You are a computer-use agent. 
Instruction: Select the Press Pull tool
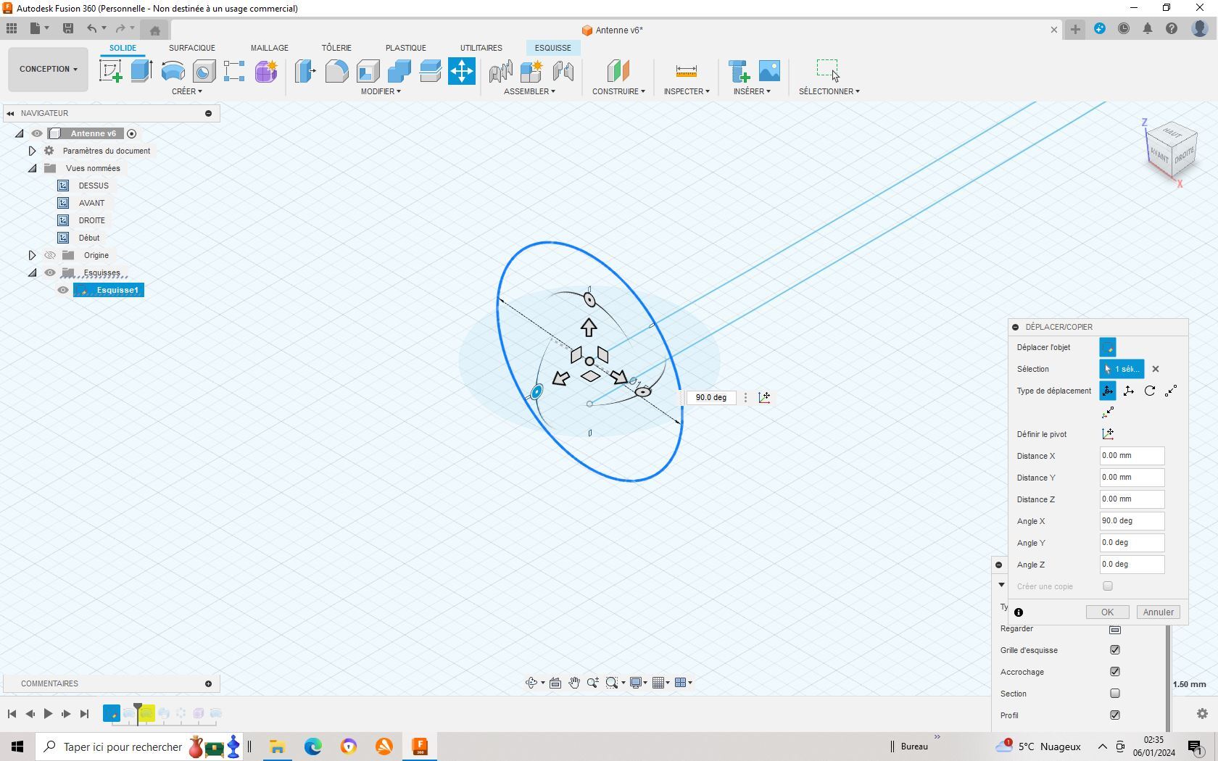(305, 71)
